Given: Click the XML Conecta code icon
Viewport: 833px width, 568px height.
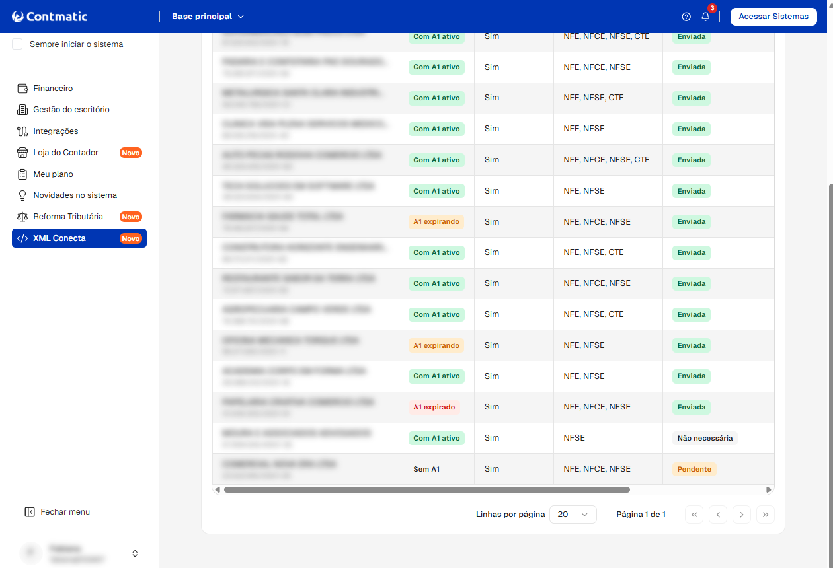Looking at the screenshot, I should (x=22, y=238).
